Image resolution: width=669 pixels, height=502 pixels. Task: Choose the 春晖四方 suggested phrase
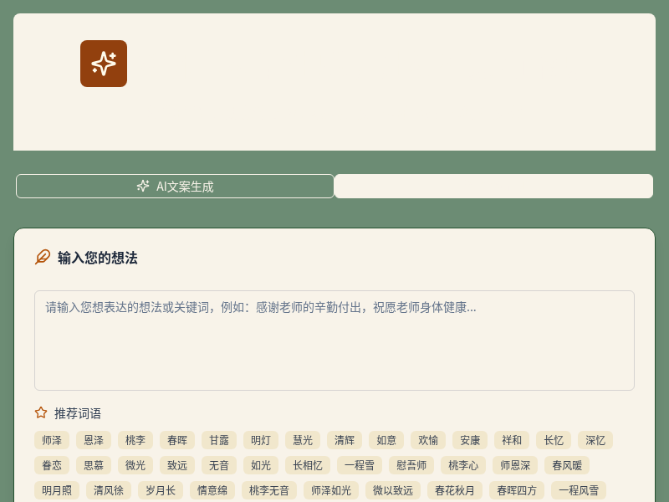(517, 490)
